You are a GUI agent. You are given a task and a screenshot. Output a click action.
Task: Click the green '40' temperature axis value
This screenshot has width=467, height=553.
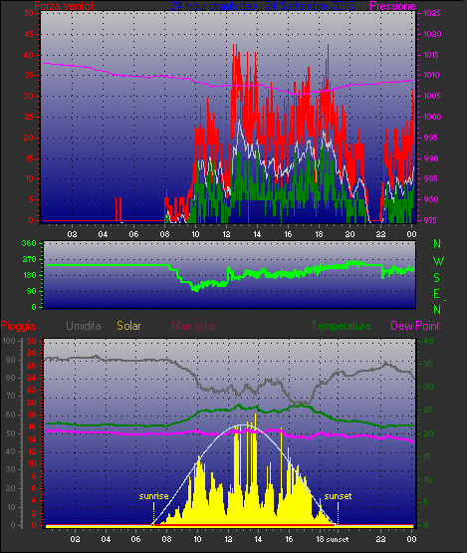pos(428,341)
